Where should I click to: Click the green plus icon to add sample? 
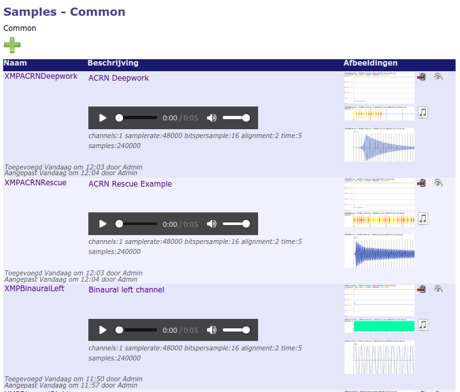tap(12, 45)
